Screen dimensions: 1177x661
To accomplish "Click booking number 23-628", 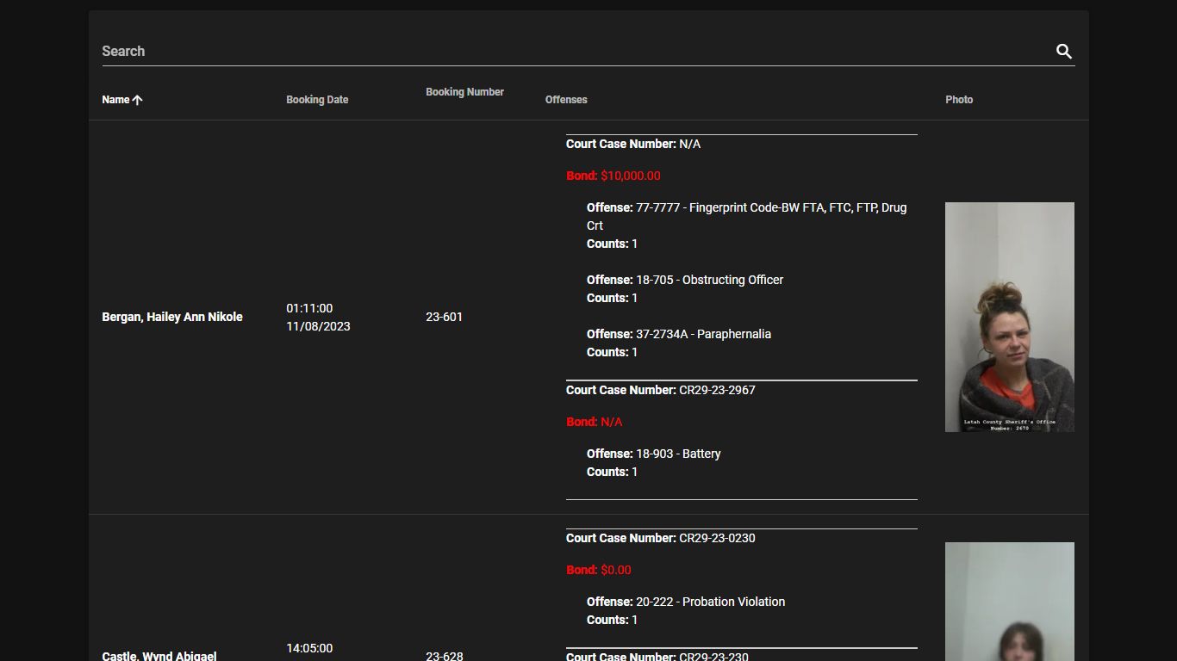I will pyautogui.click(x=444, y=656).
